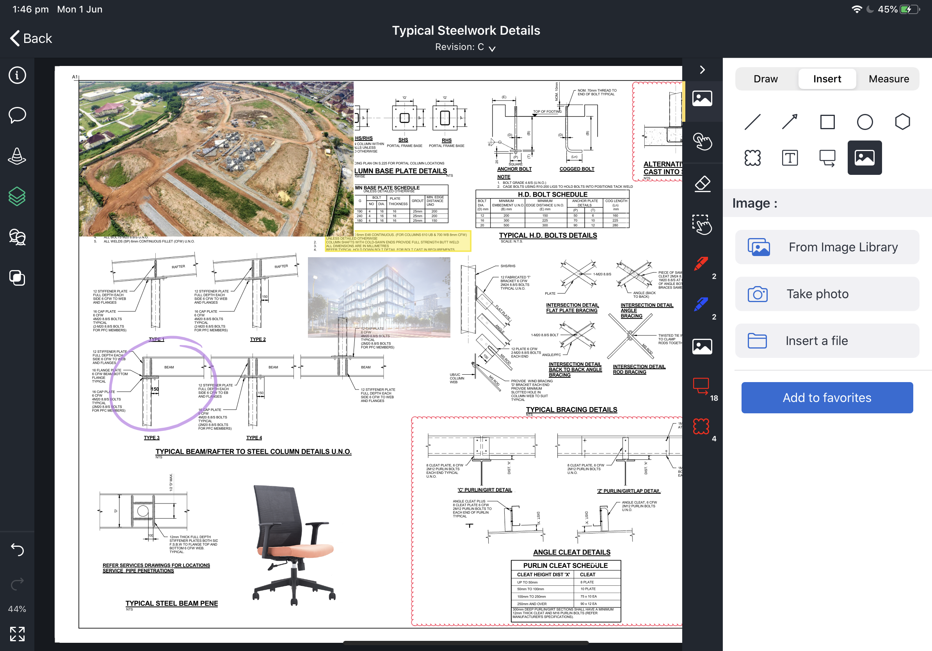
Task: Open the discussion chat bubbles icon
Action: click(x=17, y=237)
